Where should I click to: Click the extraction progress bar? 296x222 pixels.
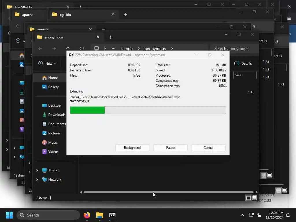coord(148,110)
